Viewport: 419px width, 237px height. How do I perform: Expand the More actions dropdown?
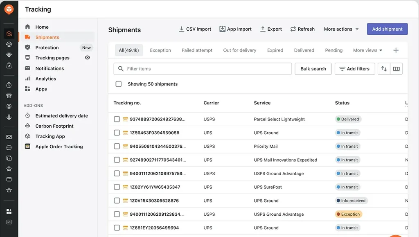click(341, 29)
